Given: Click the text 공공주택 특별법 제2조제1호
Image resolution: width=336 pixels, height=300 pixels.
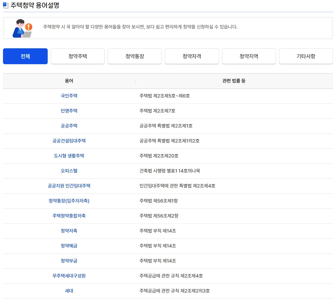Looking at the screenshot, I should (166, 126).
